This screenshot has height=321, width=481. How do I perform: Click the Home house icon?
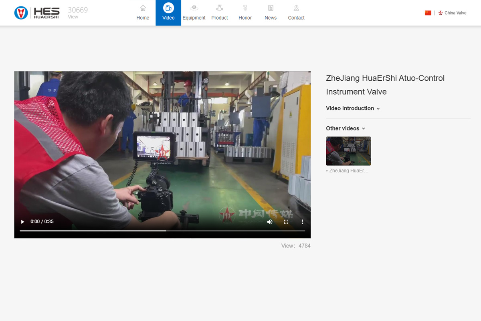[143, 8]
